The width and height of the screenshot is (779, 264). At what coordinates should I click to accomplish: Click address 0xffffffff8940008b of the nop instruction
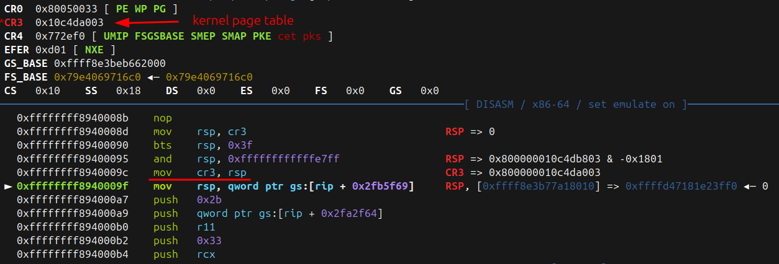click(x=73, y=118)
